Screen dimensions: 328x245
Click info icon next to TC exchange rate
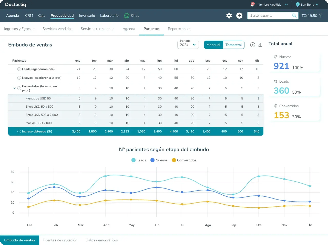pos(320,16)
